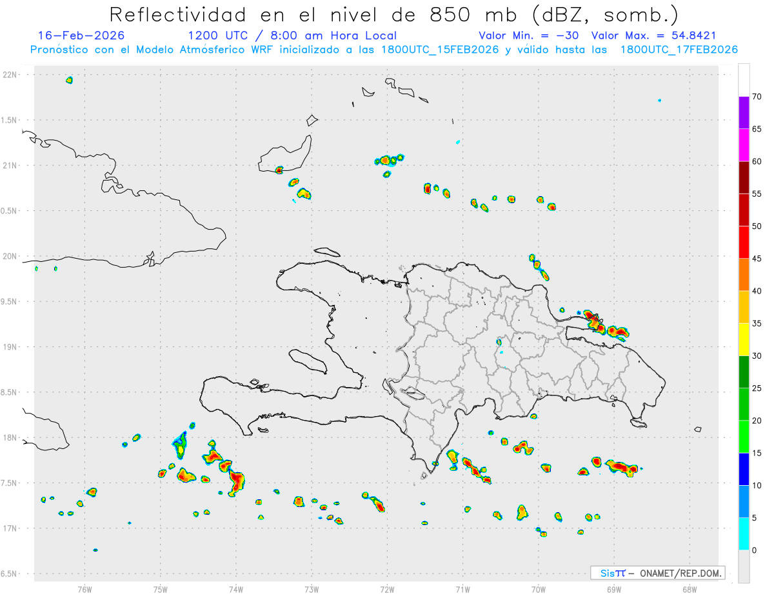Pick the cyan 0–5 dBZ colorbar segment
774x598 pixels.
point(744,534)
